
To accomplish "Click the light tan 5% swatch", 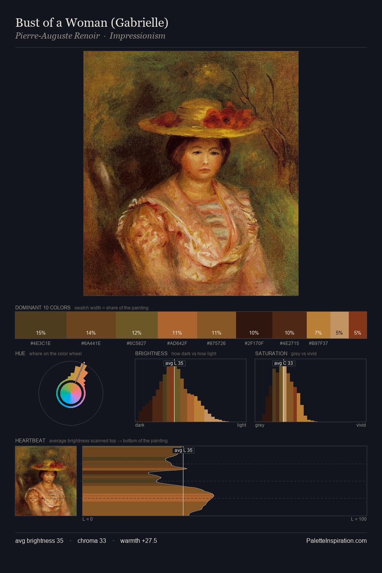I will [340, 325].
